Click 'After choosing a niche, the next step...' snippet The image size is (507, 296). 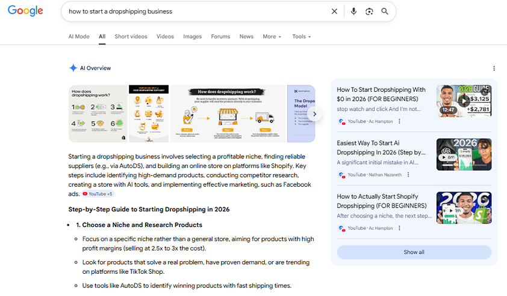(384, 216)
